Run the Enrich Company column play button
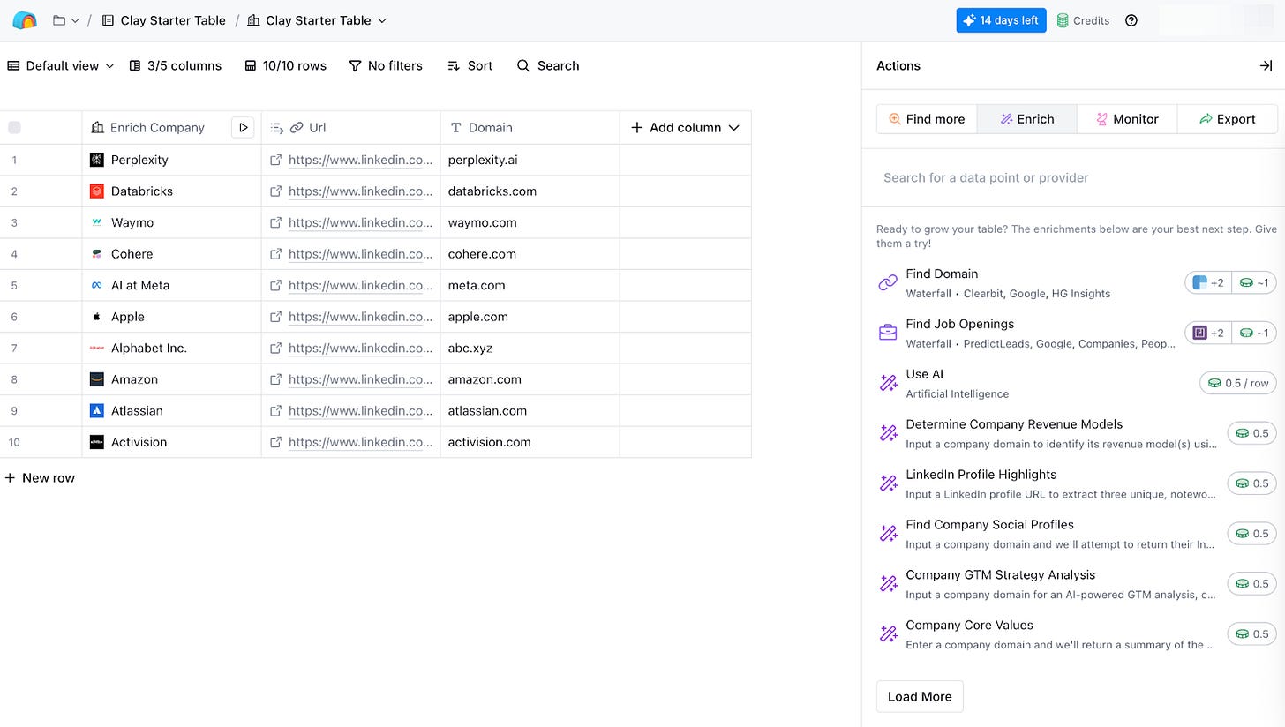Viewport: 1285px width, 727px height. (x=243, y=128)
